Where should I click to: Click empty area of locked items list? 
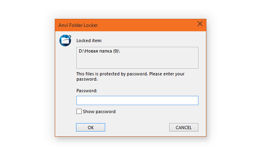137,61
